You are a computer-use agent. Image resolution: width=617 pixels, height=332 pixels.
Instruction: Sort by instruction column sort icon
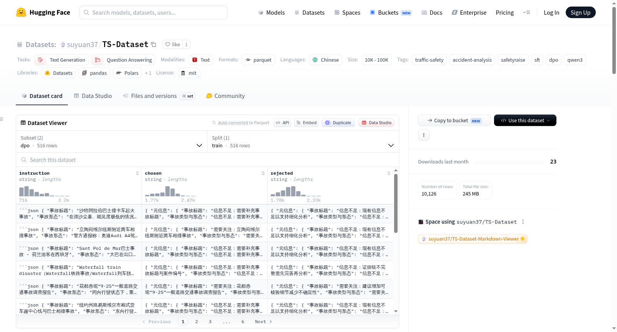coord(137,173)
